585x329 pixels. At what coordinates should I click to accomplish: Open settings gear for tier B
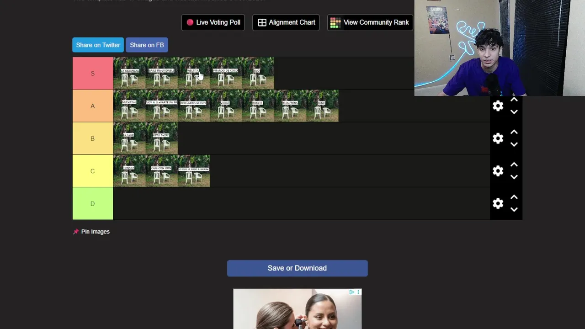point(498,138)
